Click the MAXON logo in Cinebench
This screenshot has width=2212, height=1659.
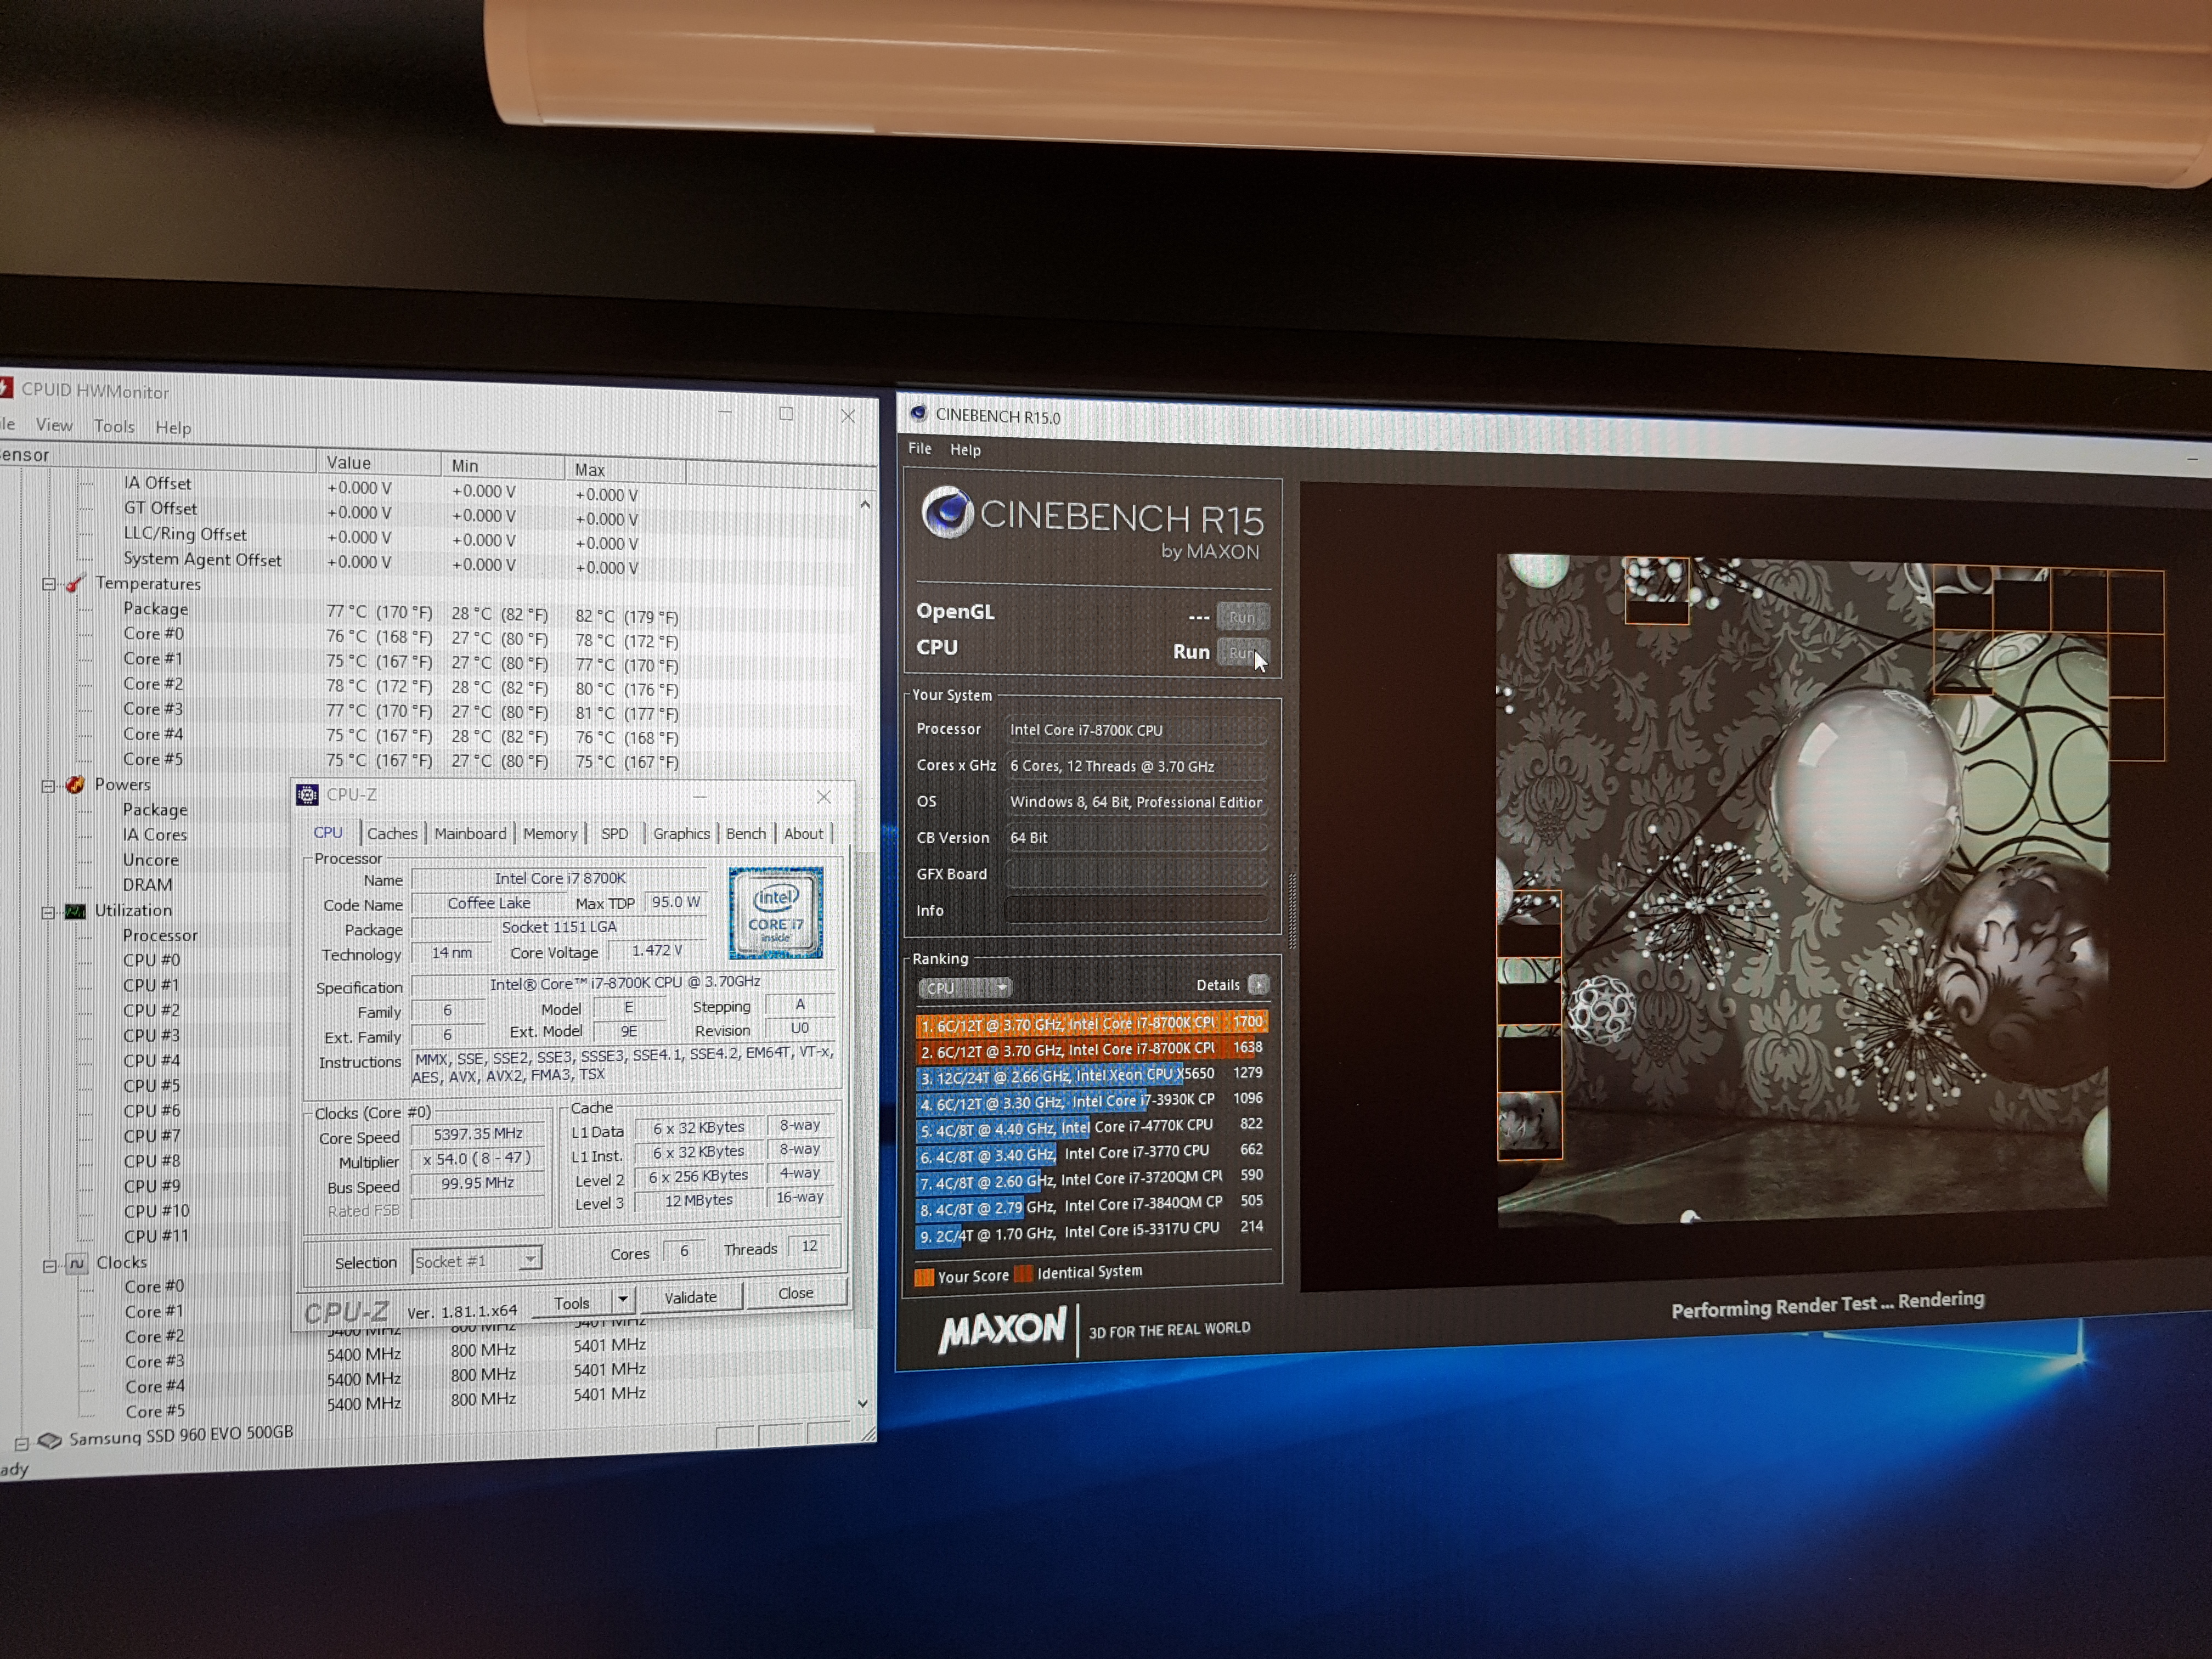(1002, 1331)
